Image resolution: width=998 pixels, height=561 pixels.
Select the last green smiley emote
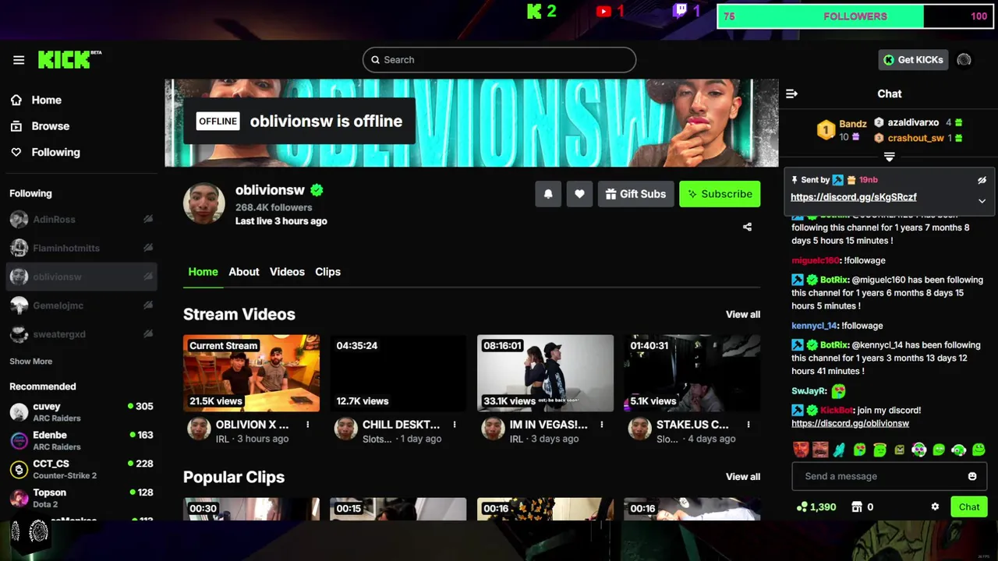[x=979, y=450]
